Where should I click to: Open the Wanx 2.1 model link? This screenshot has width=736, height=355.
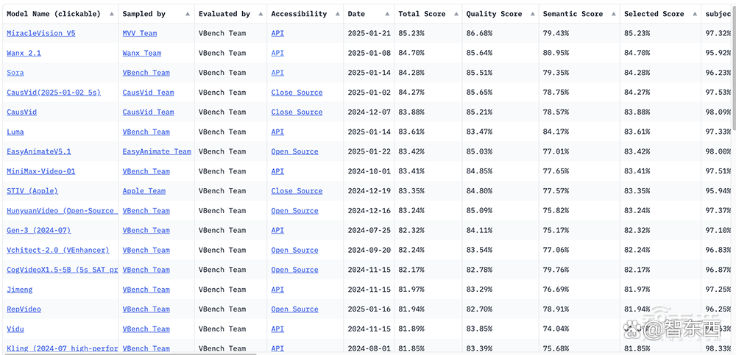(24, 53)
